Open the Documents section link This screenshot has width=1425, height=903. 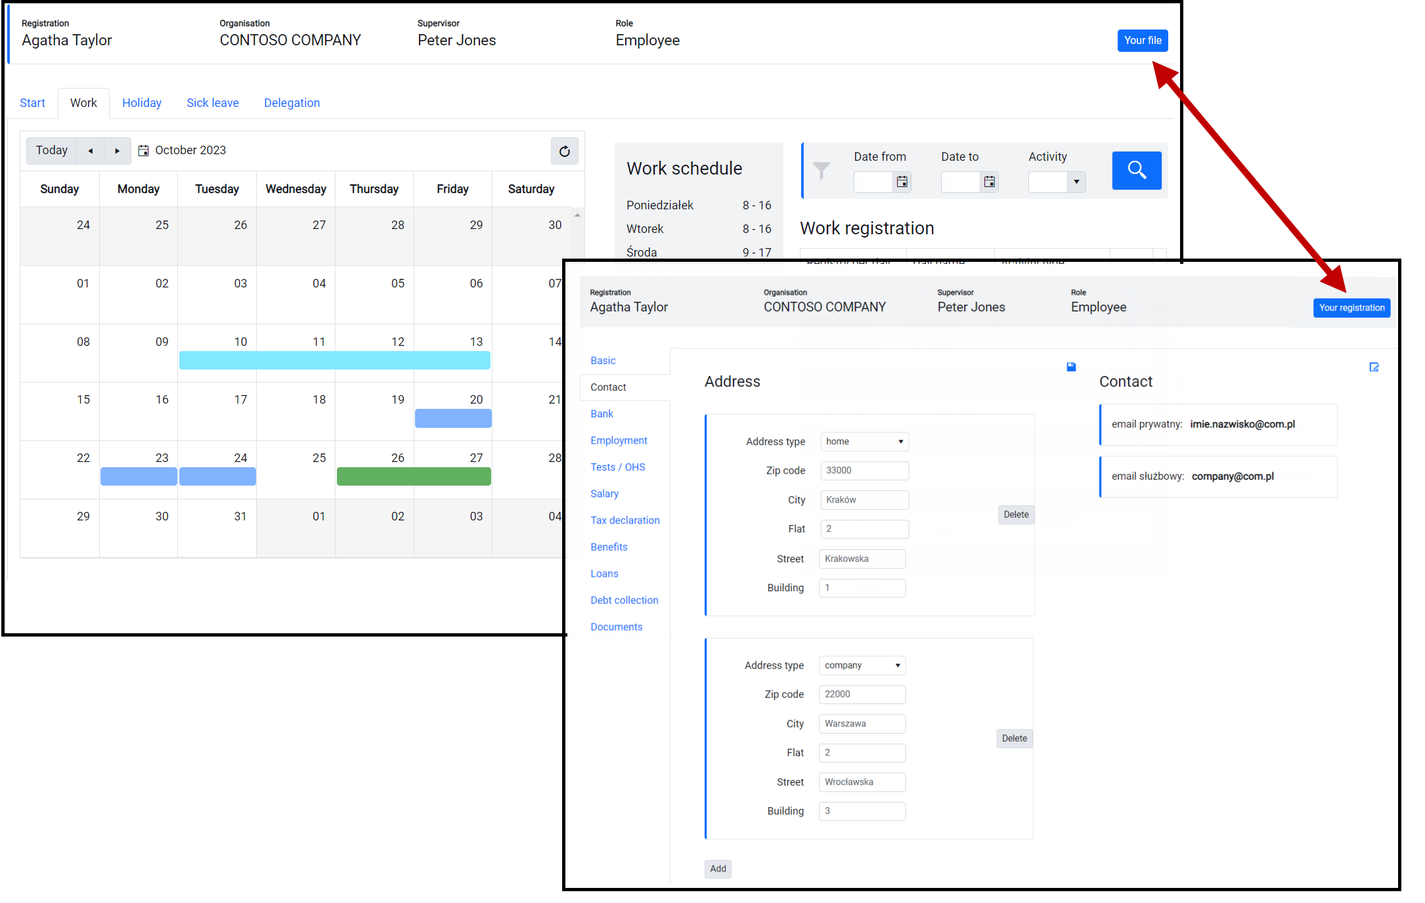point(616,627)
